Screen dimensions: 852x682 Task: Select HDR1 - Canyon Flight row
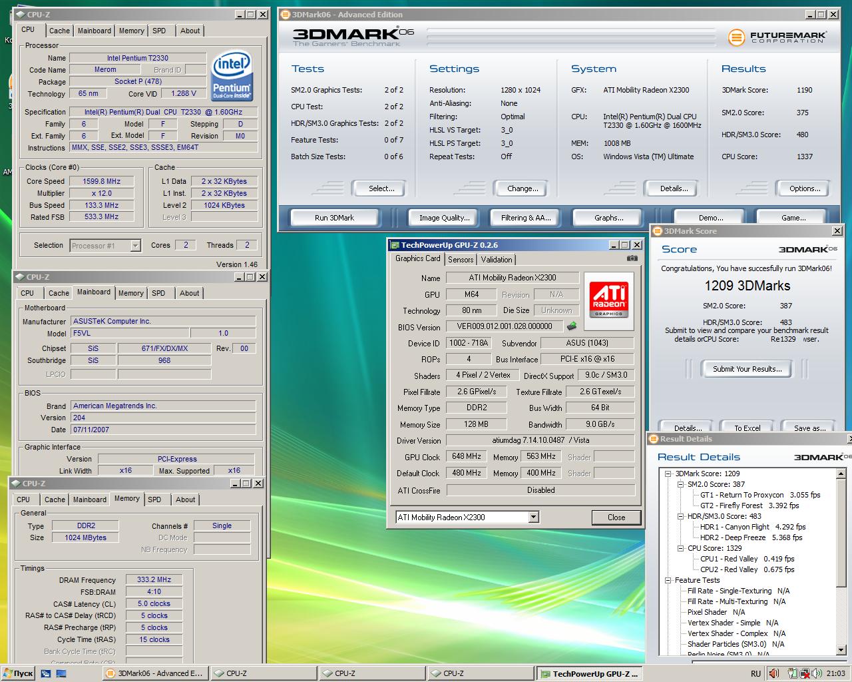click(x=753, y=527)
